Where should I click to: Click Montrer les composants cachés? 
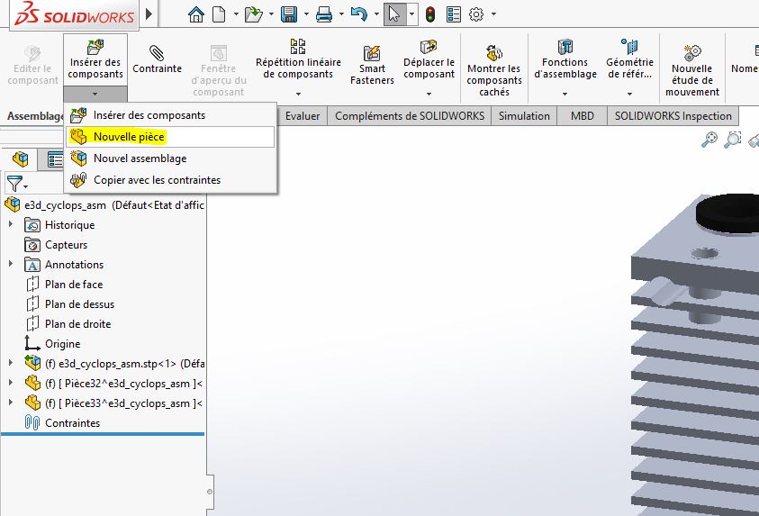point(494,70)
